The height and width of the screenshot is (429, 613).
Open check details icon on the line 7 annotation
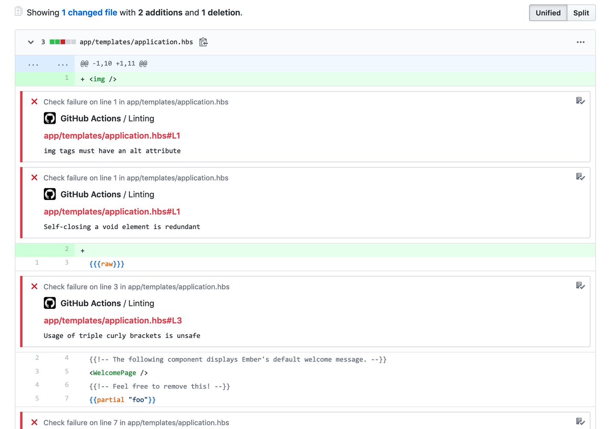tap(580, 422)
